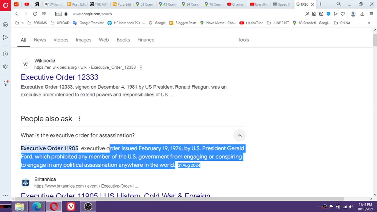Switch to the Speed Dial tab
This screenshot has height=212, width=377.
(282, 4)
